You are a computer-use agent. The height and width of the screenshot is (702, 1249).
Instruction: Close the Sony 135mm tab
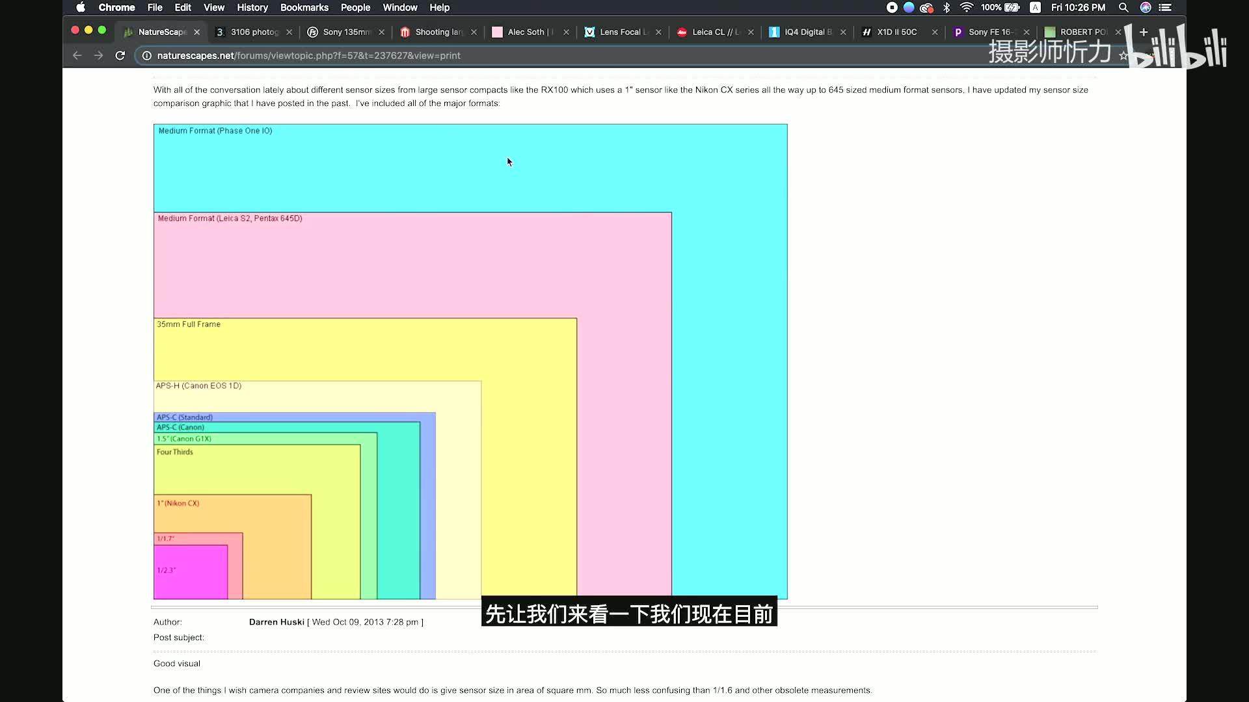(x=382, y=32)
